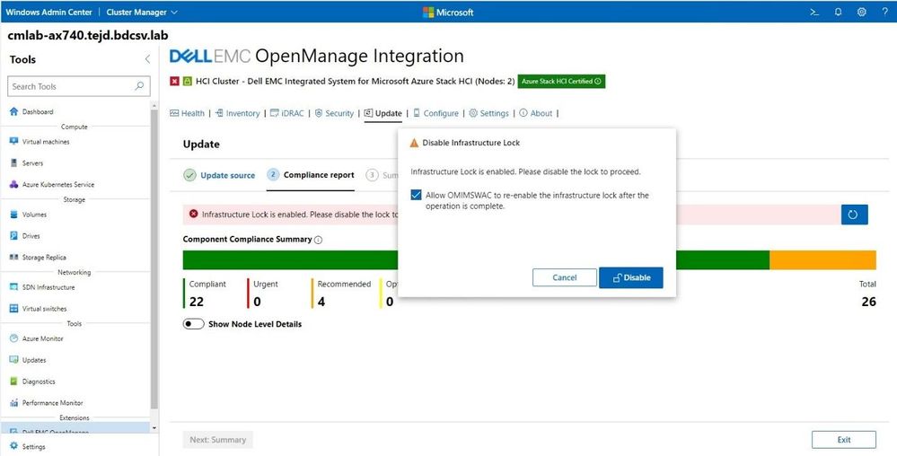Toggle Show Node Level Details switch
Image resolution: width=897 pixels, height=456 pixels.
(x=193, y=324)
